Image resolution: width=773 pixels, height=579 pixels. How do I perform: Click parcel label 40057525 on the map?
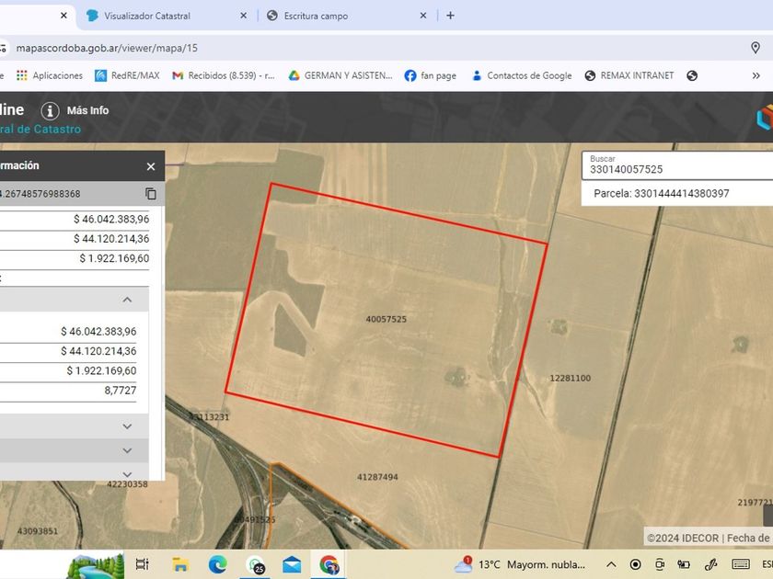(386, 320)
